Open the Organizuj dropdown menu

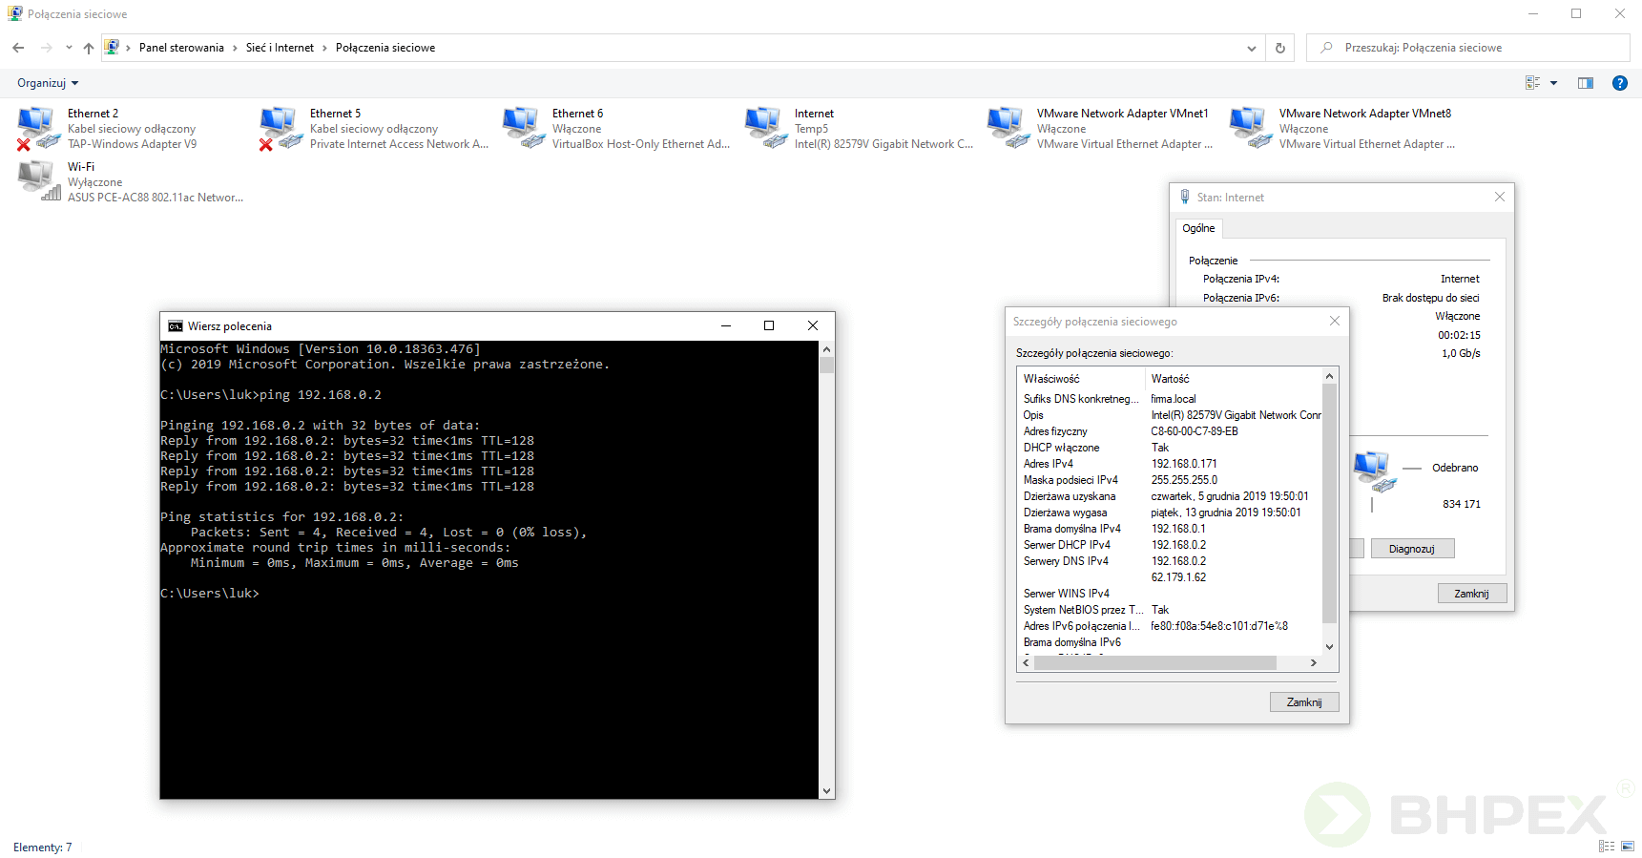point(48,83)
